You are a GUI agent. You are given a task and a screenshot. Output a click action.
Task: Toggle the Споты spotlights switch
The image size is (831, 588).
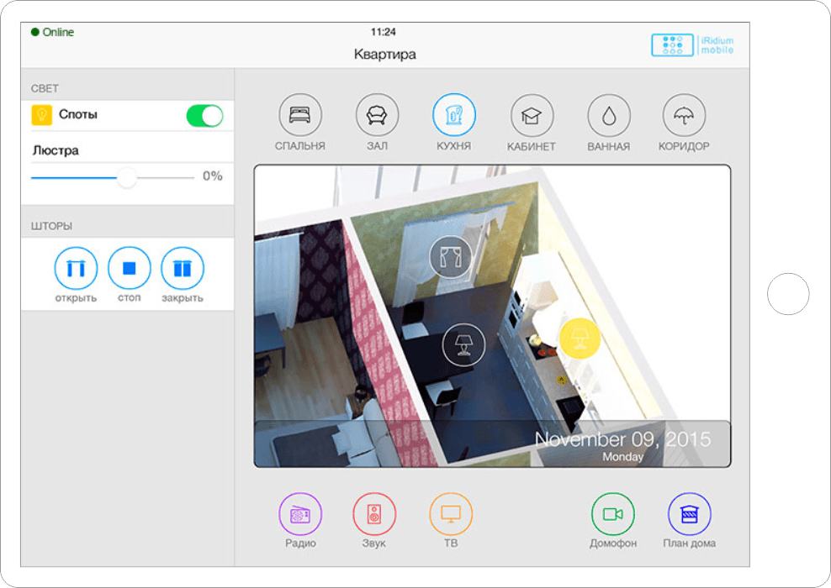coord(204,116)
